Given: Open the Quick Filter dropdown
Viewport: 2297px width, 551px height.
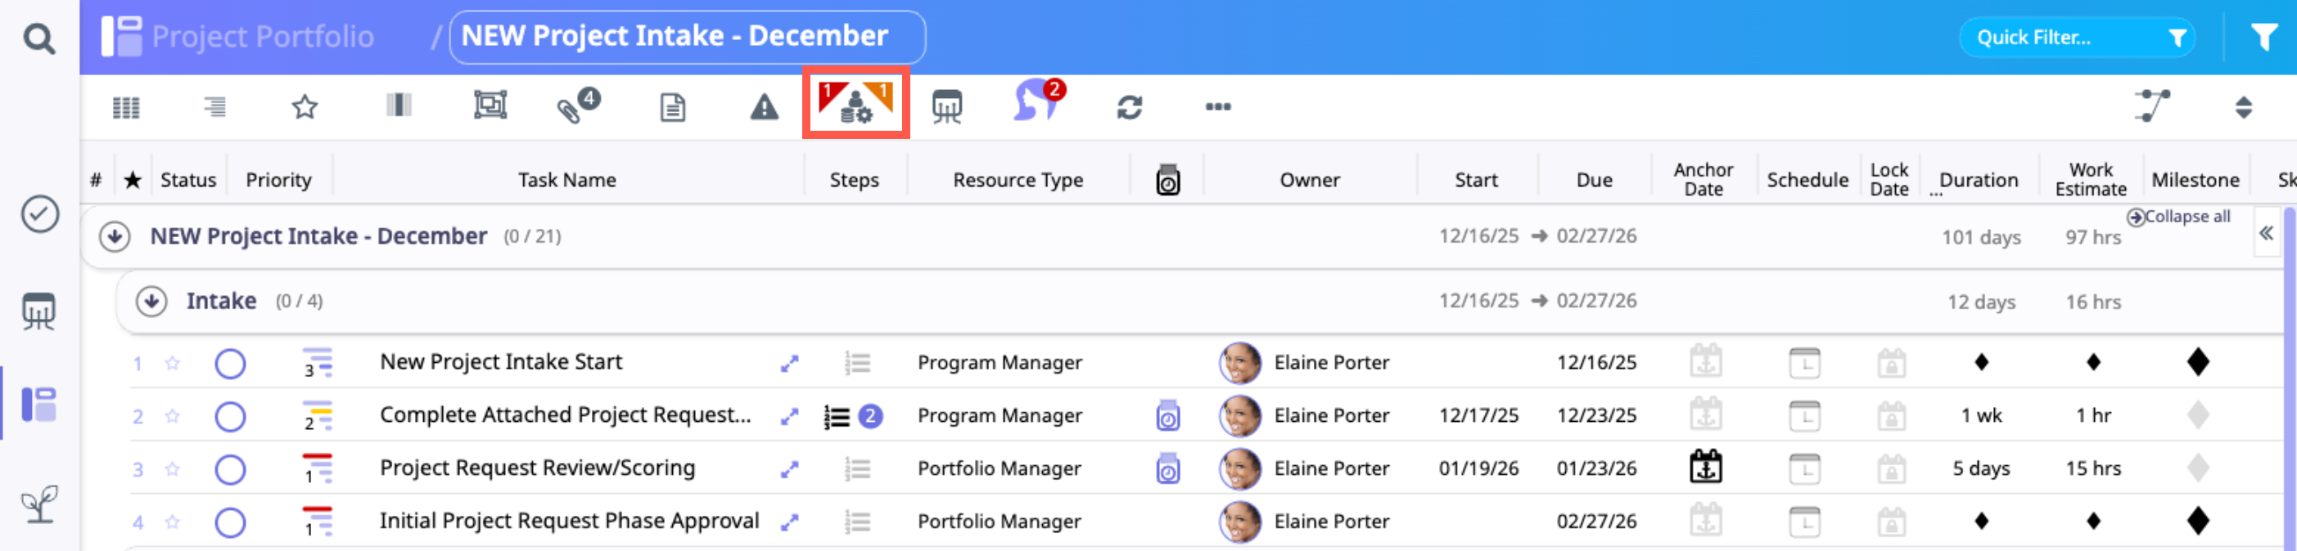Looking at the screenshot, I should click(2076, 38).
